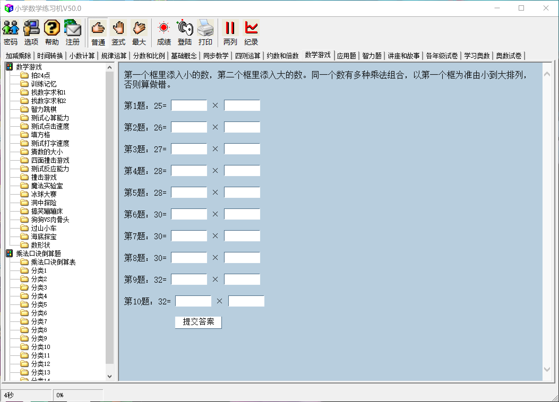Switch to the 小数计算 tab

pyautogui.click(x=82, y=56)
